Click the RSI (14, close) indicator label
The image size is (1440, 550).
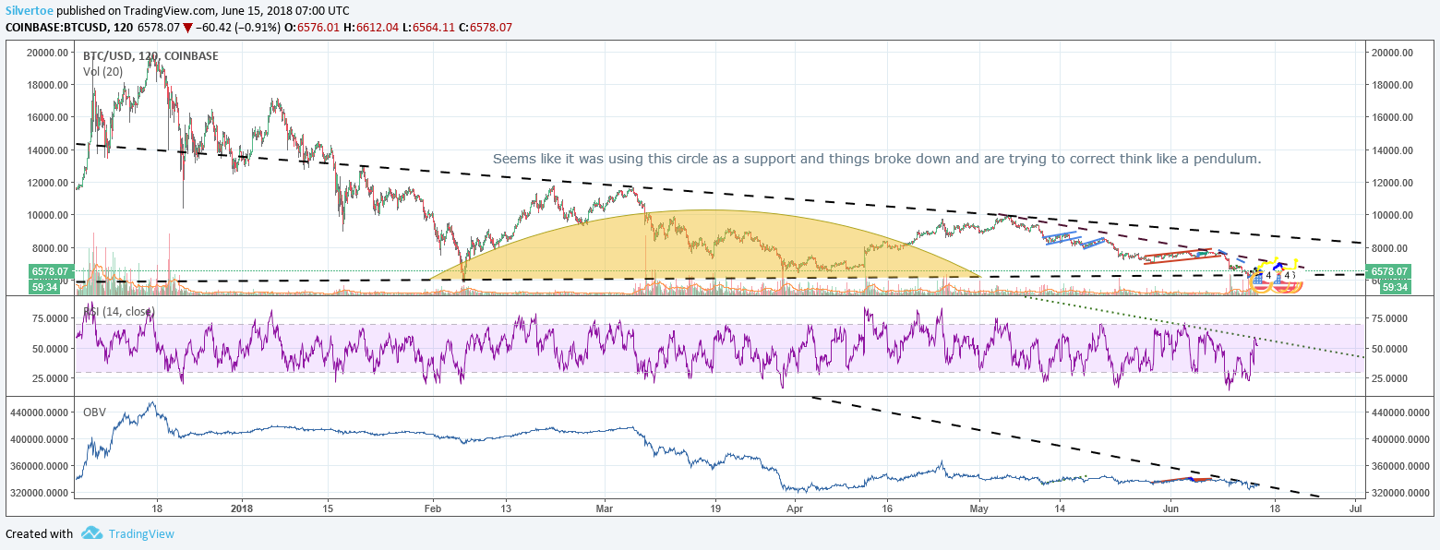119,312
